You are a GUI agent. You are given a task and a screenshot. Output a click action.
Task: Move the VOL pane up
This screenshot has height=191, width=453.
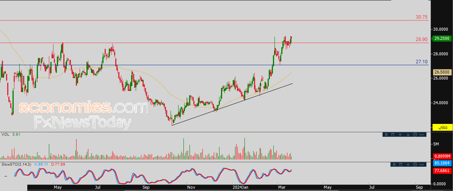[x=400, y=135]
